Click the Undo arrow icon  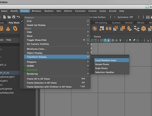pyautogui.click(x=18, y=17)
